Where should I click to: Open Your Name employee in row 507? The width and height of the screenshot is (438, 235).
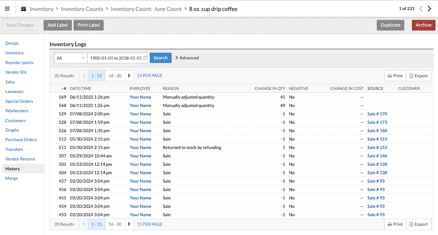[x=141, y=156]
